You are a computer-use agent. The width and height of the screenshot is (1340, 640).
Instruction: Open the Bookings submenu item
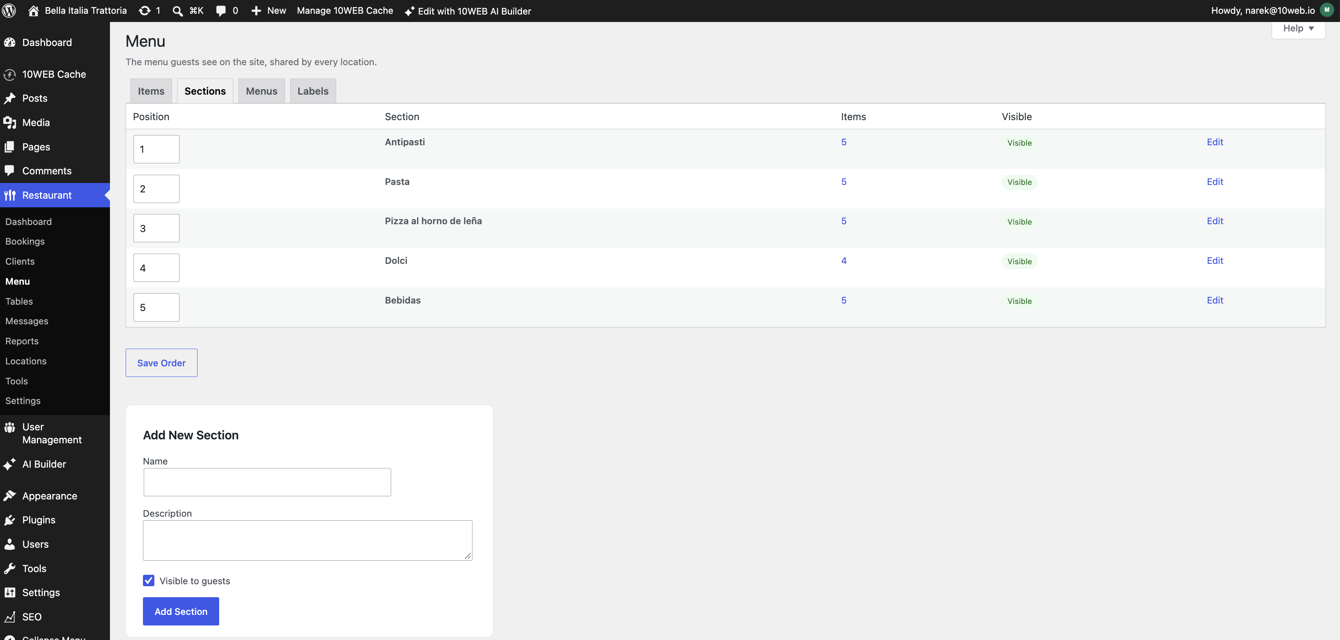[x=25, y=241]
